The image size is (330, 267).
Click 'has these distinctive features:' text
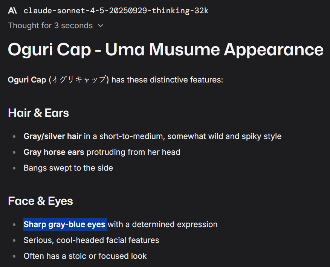click(167, 80)
